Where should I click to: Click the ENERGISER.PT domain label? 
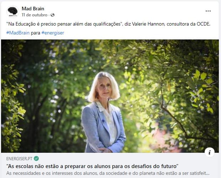coord(19,159)
